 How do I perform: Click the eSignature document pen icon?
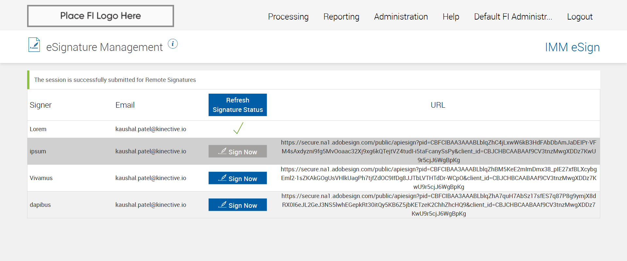(x=34, y=45)
